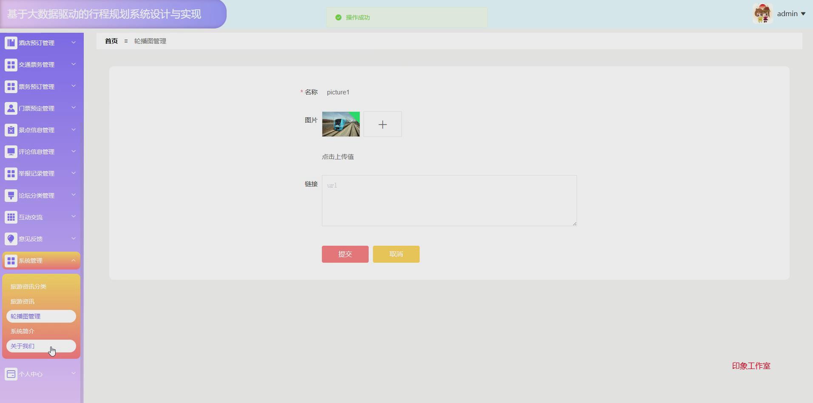Expand the 票务预订管理 menu chevron

[x=74, y=86]
